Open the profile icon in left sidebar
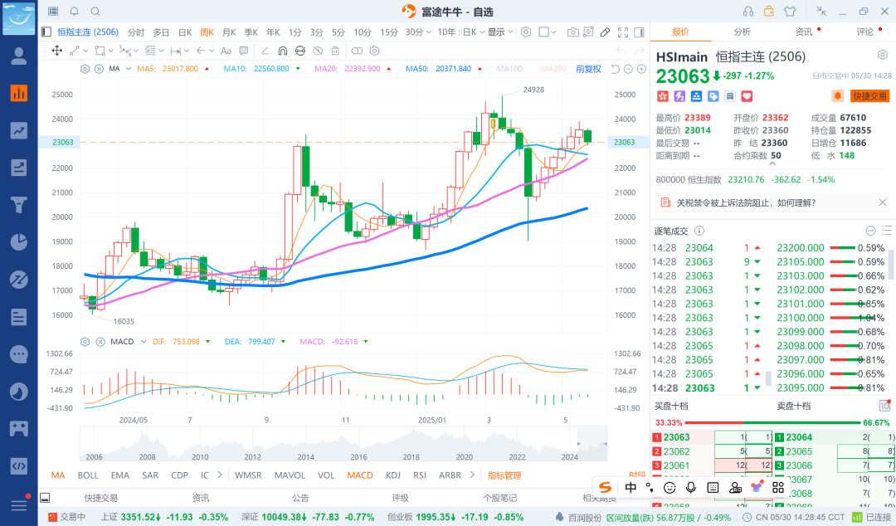The width and height of the screenshot is (896, 526). point(19,56)
